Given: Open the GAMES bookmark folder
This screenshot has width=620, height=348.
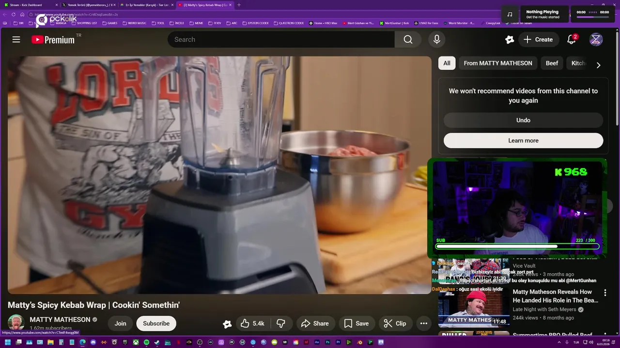Looking at the screenshot, I should (109, 23).
